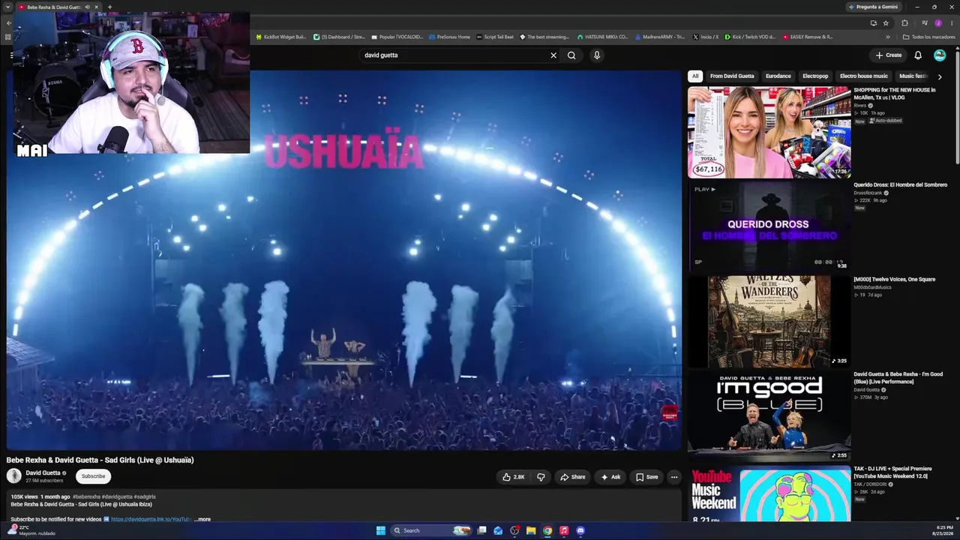Like the Sad Girls video

[514, 477]
